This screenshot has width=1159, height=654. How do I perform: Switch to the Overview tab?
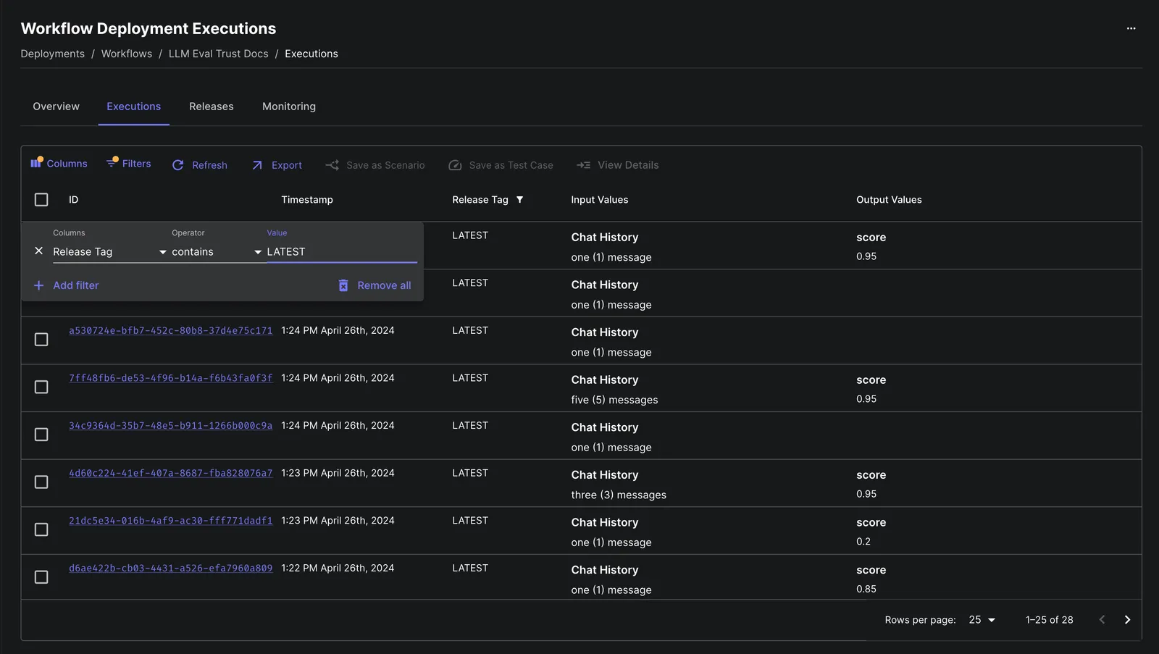57,106
